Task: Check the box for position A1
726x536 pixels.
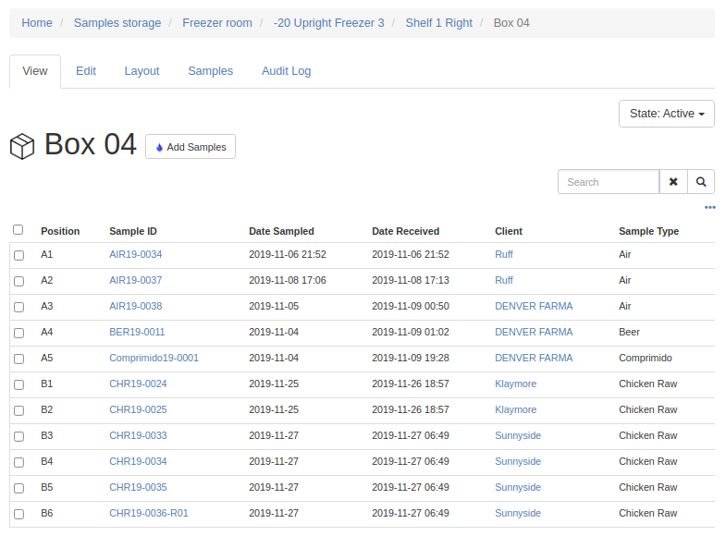Action: coord(18,255)
